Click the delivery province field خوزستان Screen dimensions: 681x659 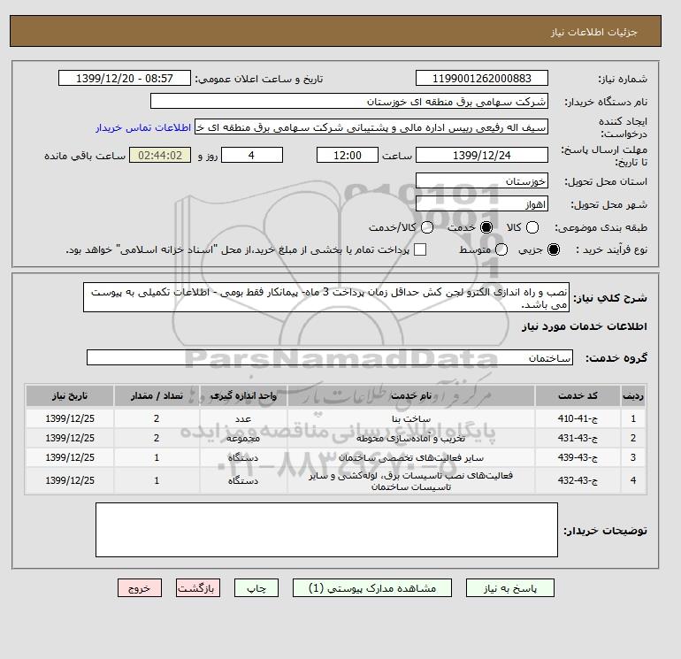(x=482, y=180)
